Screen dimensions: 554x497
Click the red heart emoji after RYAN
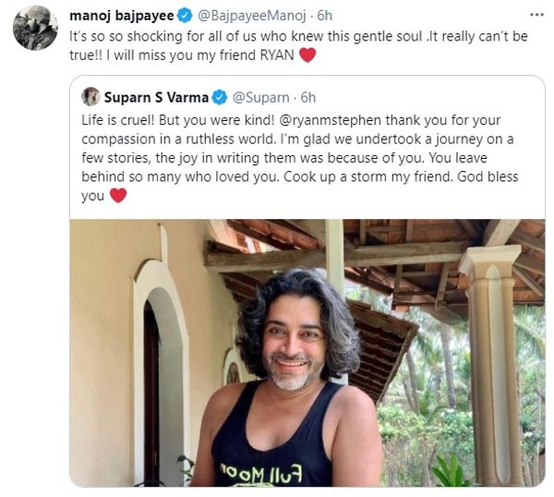pos(307,55)
